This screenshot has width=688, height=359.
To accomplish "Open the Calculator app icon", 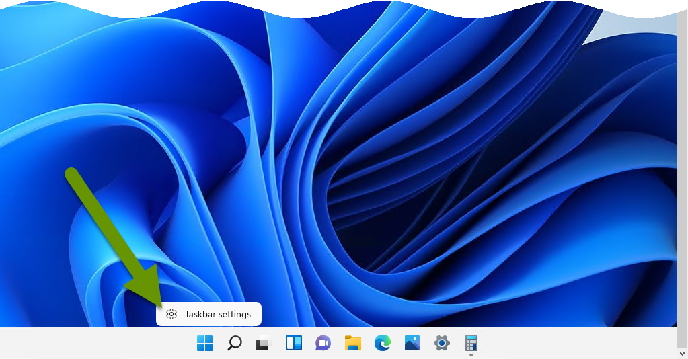I will tap(471, 343).
